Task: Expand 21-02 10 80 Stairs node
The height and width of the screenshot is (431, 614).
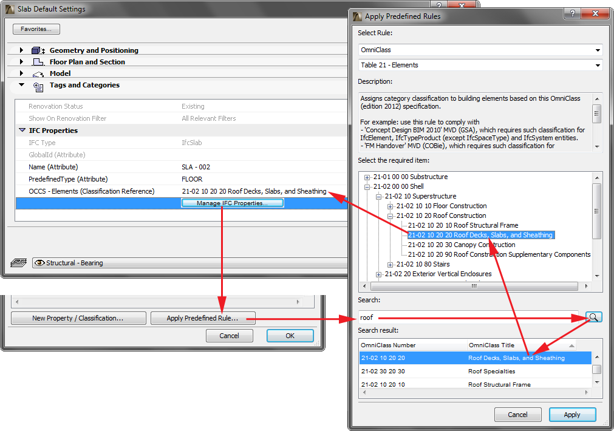Action: tap(390, 265)
